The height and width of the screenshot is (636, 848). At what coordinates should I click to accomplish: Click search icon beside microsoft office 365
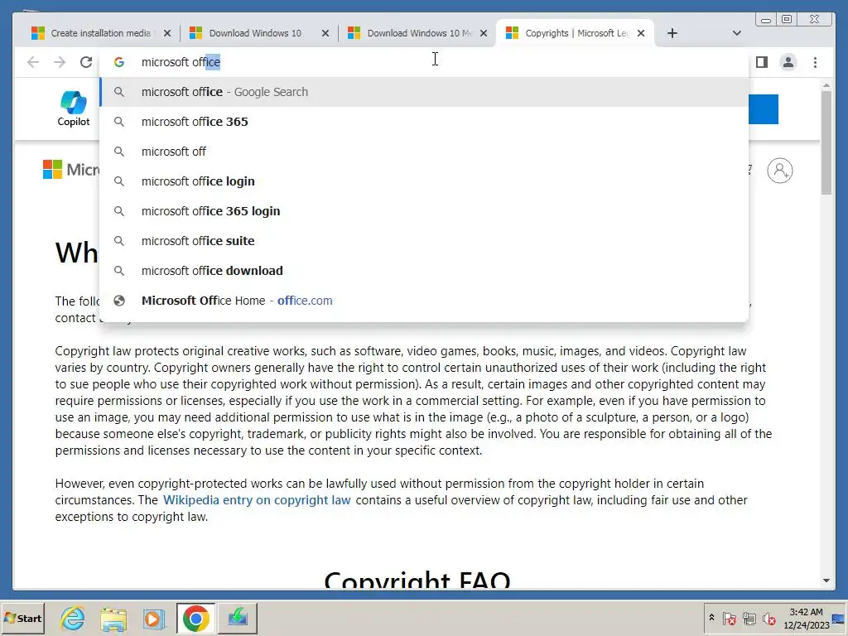[x=119, y=122]
